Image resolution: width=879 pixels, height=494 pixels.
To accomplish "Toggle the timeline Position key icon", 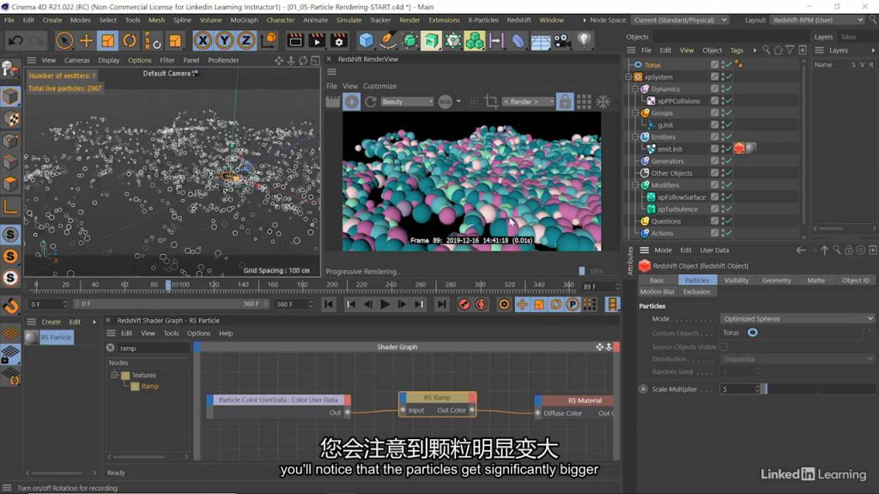I will click(522, 304).
